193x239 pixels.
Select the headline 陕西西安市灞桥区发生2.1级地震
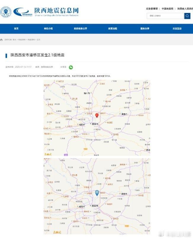[x=37, y=55]
